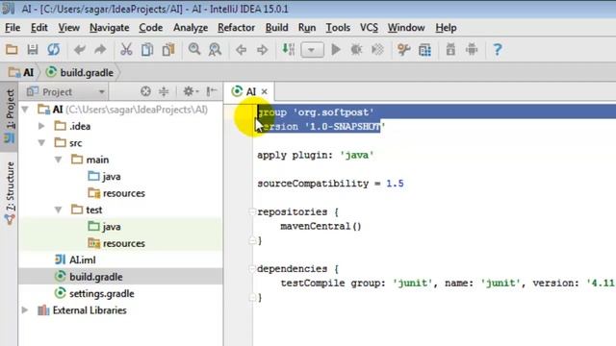Open the Code menu

click(x=151, y=28)
